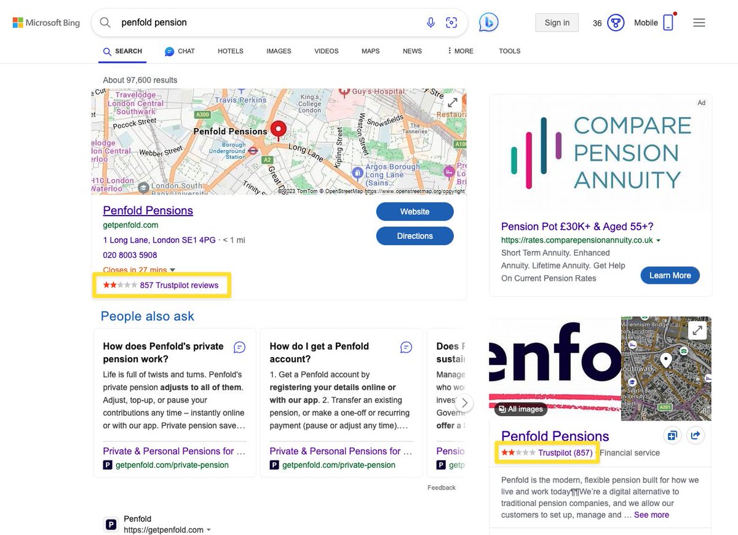
Task: Open 857 Trustpilot reviews link
Action: (x=179, y=285)
